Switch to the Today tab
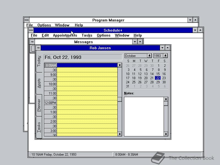Image resolution: width=220 pixels, height=165 pixels. (39, 61)
